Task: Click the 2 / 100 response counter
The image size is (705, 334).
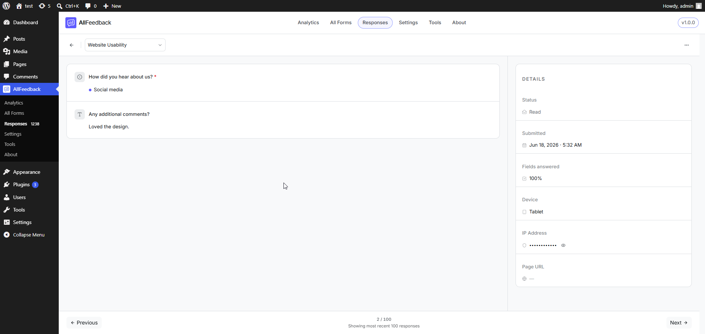Action: point(384,319)
